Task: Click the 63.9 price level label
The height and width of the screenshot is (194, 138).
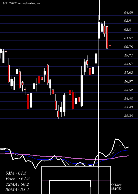Action: 128,21
